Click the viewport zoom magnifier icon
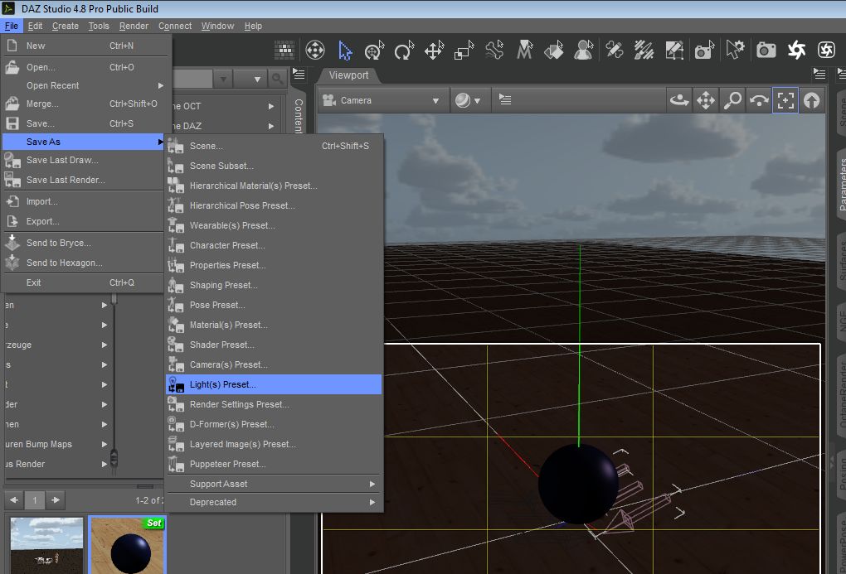The width and height of the screenshot is (846, 574). point(732,100)
